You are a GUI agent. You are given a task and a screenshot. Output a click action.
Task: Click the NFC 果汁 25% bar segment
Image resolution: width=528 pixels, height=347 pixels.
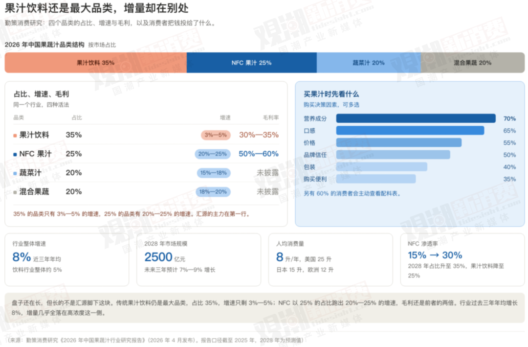pyautogui.click(x=252, y=63)
